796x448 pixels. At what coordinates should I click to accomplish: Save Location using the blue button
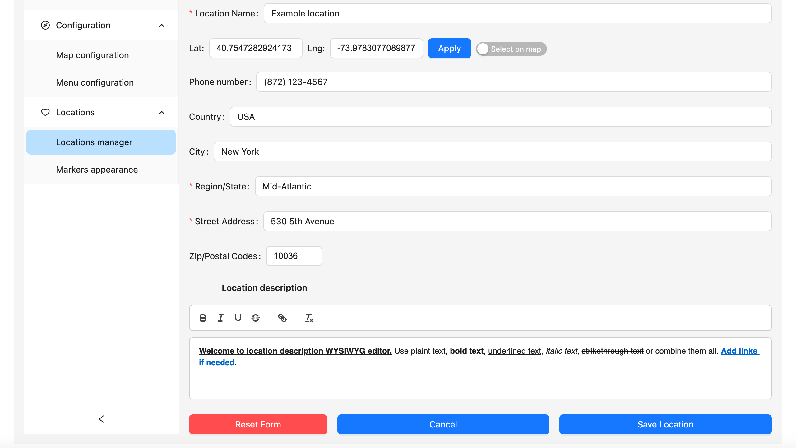[665, 424]
